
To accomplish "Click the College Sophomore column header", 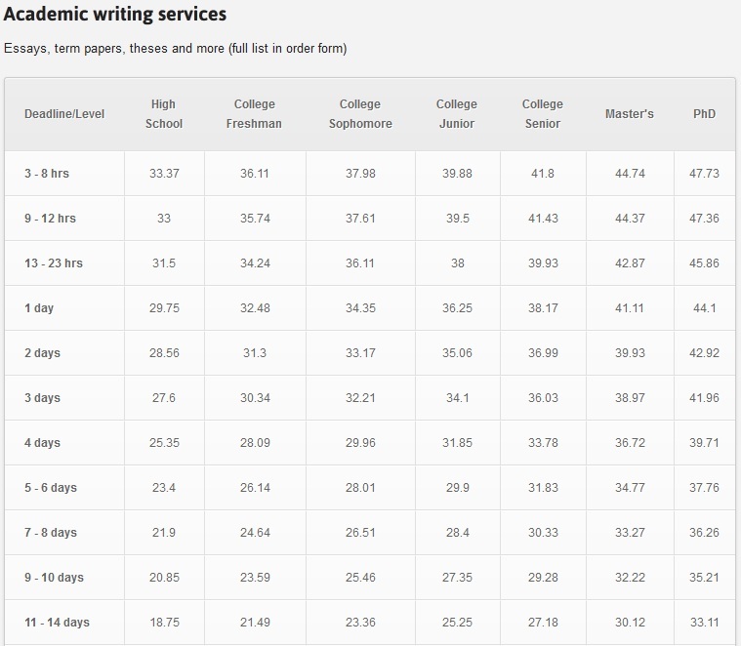I will 360,114.
